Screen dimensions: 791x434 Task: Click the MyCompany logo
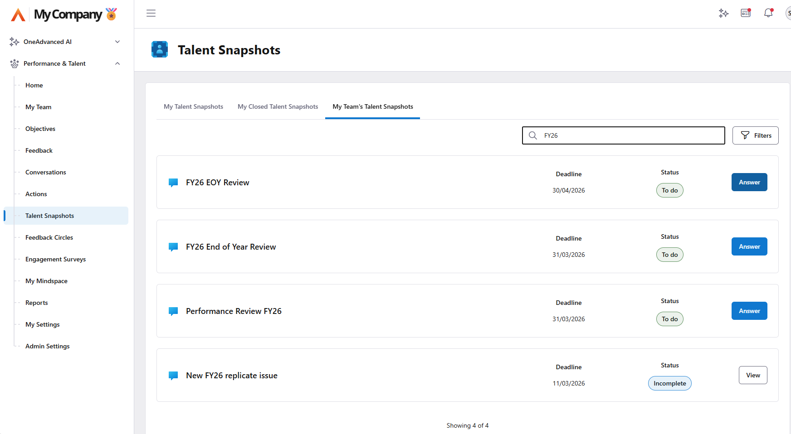point(64,14)
